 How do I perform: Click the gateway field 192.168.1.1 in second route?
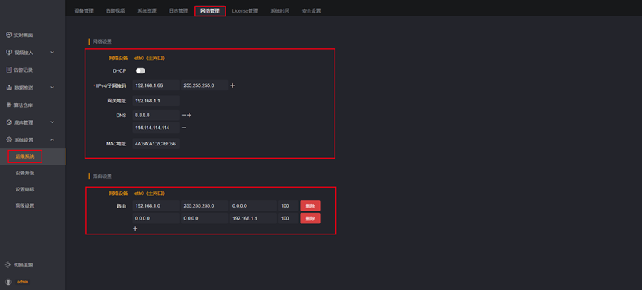pos(253,218)
